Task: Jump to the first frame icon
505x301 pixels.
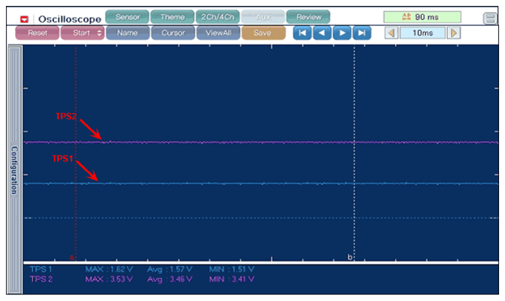Action: click(x=302, y=33)
